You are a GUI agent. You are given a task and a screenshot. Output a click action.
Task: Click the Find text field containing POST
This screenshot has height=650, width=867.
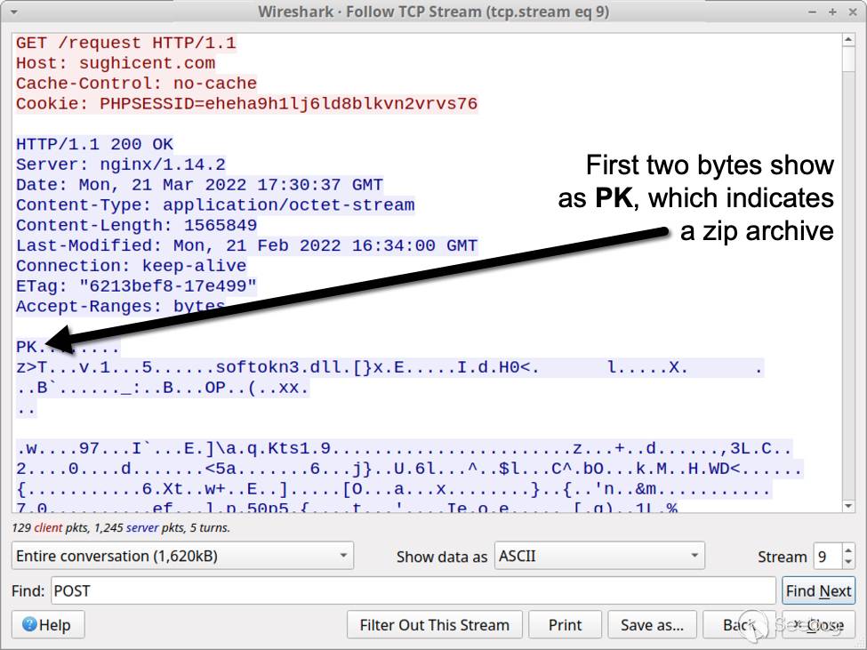413,591
